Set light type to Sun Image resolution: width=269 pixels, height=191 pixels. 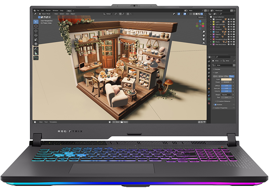point(221,76)
